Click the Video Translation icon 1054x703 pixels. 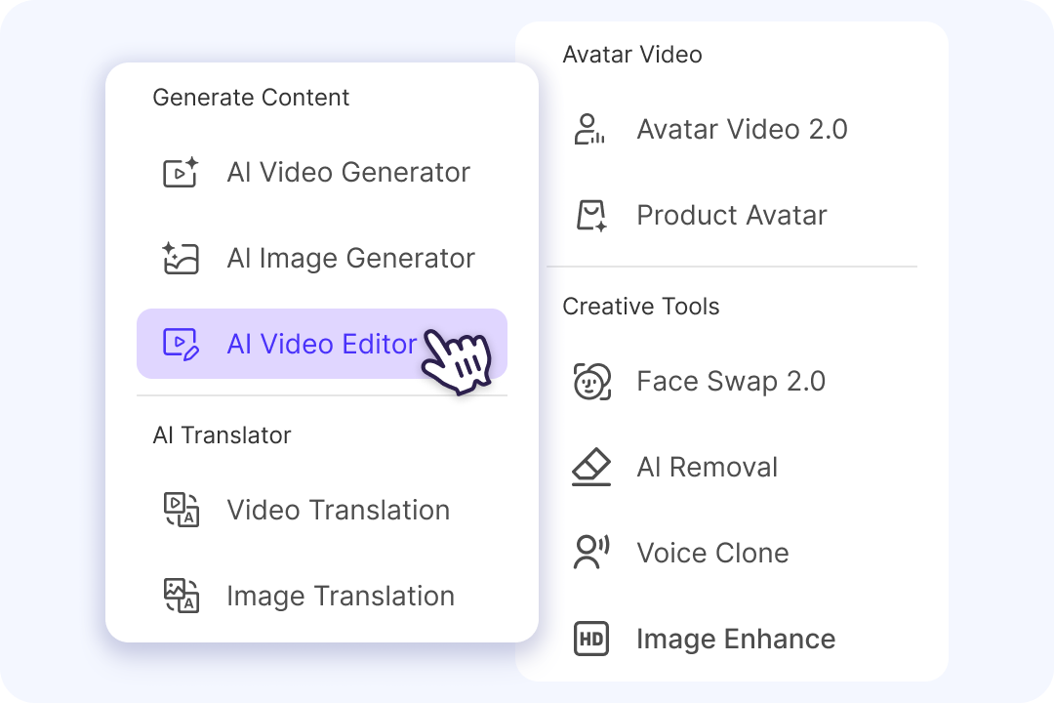(181, 510)
